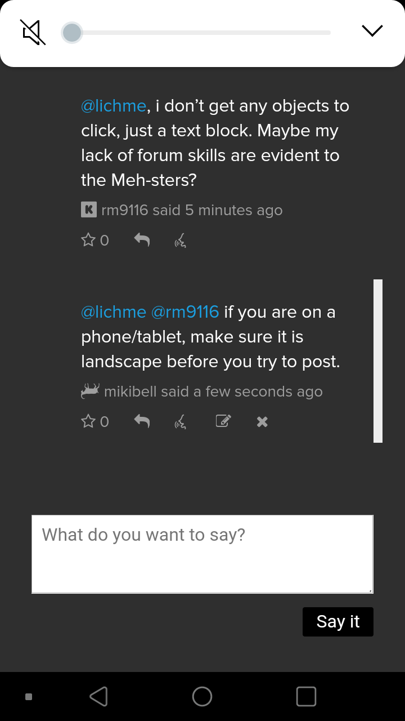
Task: Click the volume slider thumb
Action: [x=72, y=33]
